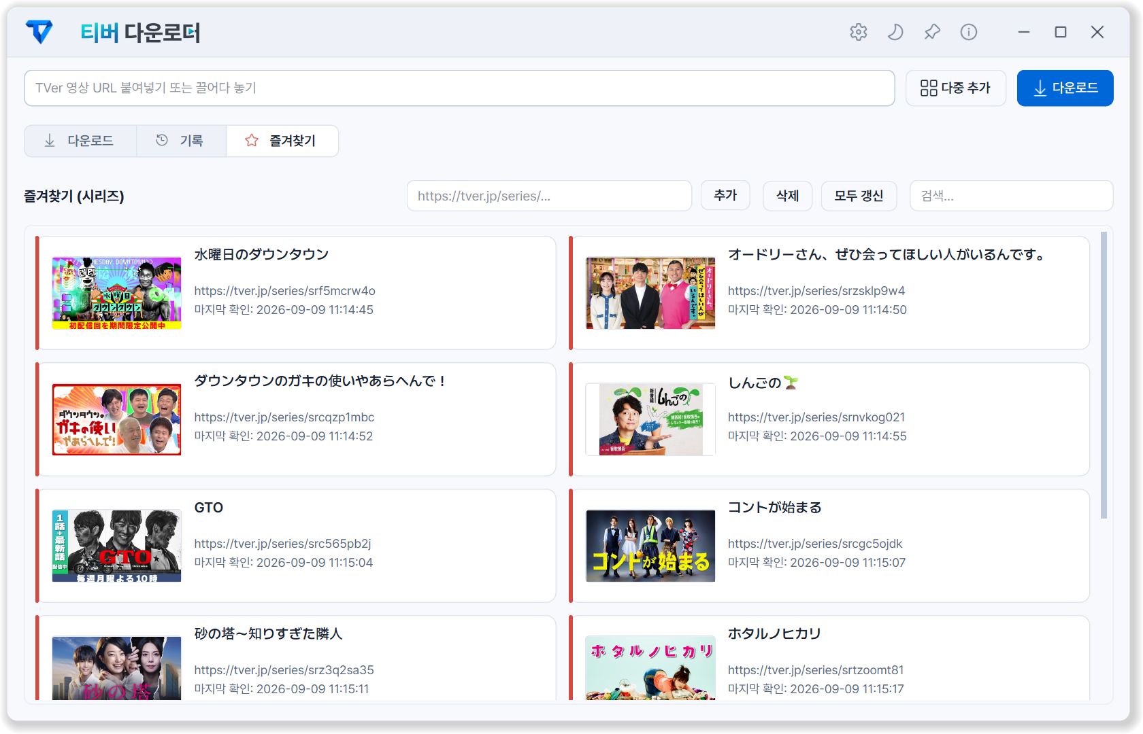Focus the TVer video URL input field

tap(459, 88)
